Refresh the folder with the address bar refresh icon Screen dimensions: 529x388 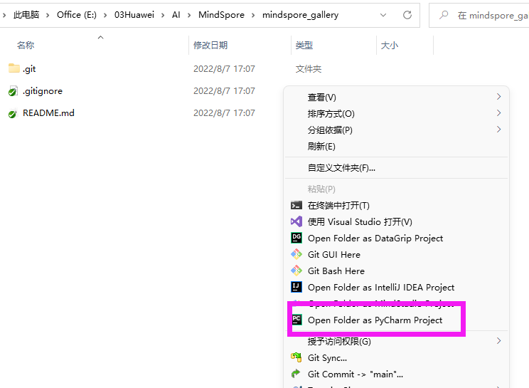407,15
